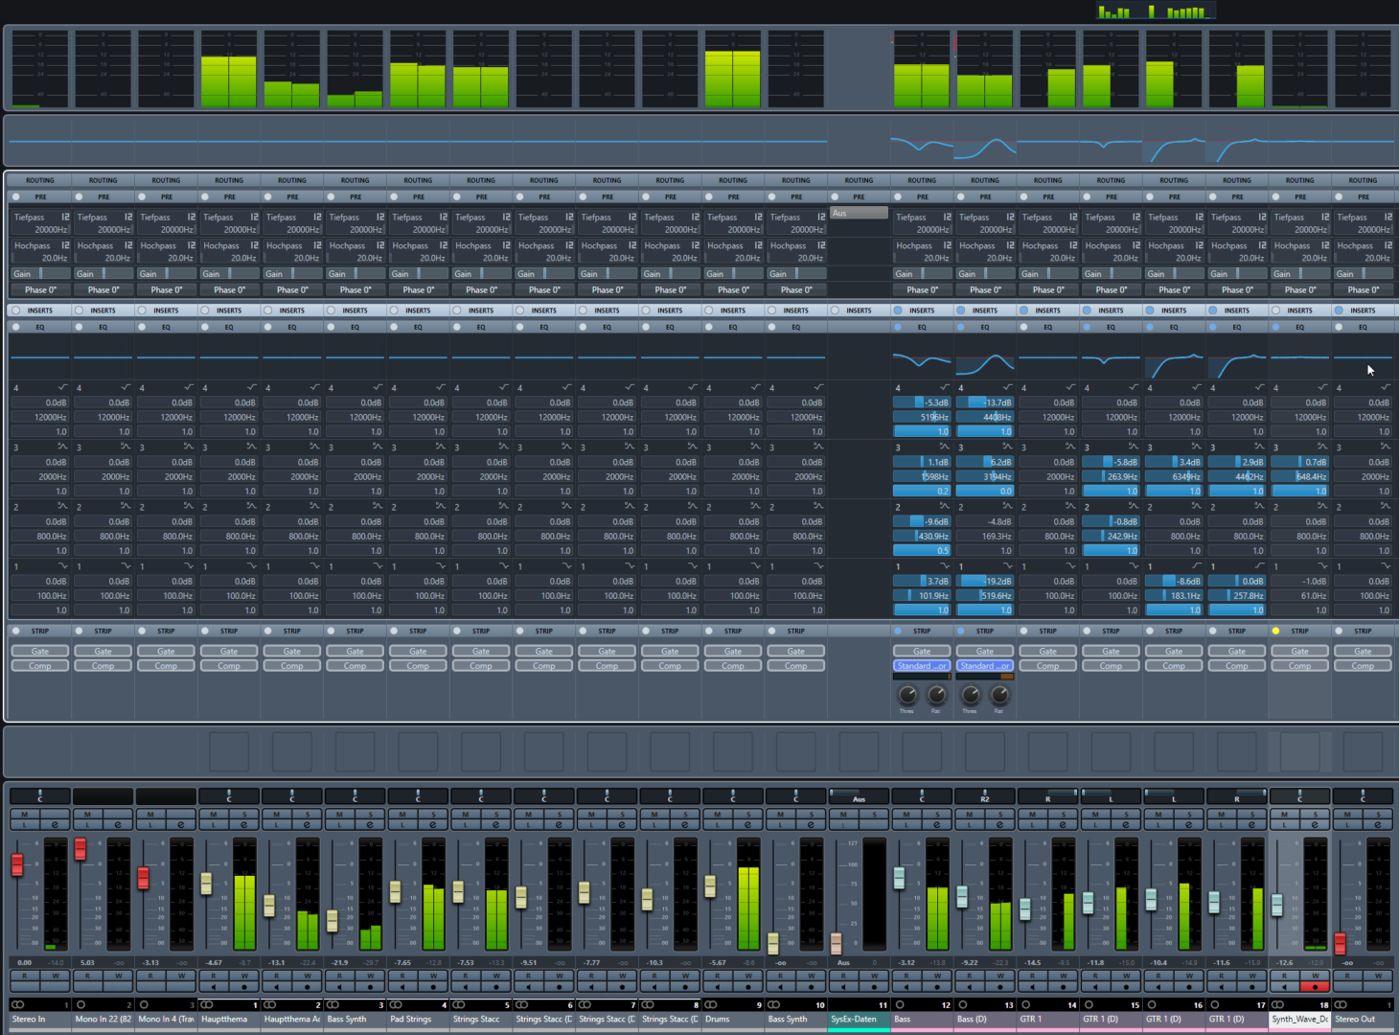1399x1035 pixels.
Task: Bypass inserts on the Bass channel
Action: [898, 310]
